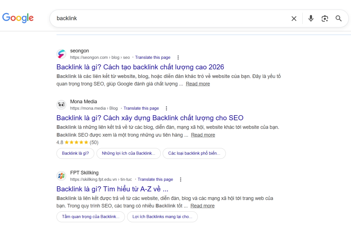
Task: Click the https://mona.media › Blog URL
Action: pos(94,108)
